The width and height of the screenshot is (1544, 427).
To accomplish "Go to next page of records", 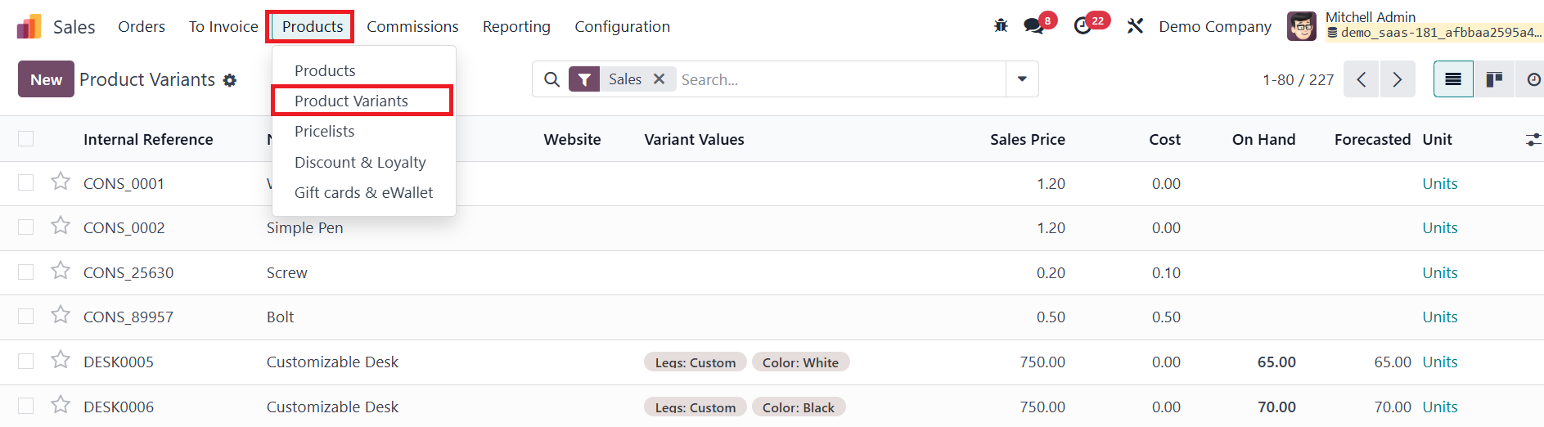I will [1398, 79].
